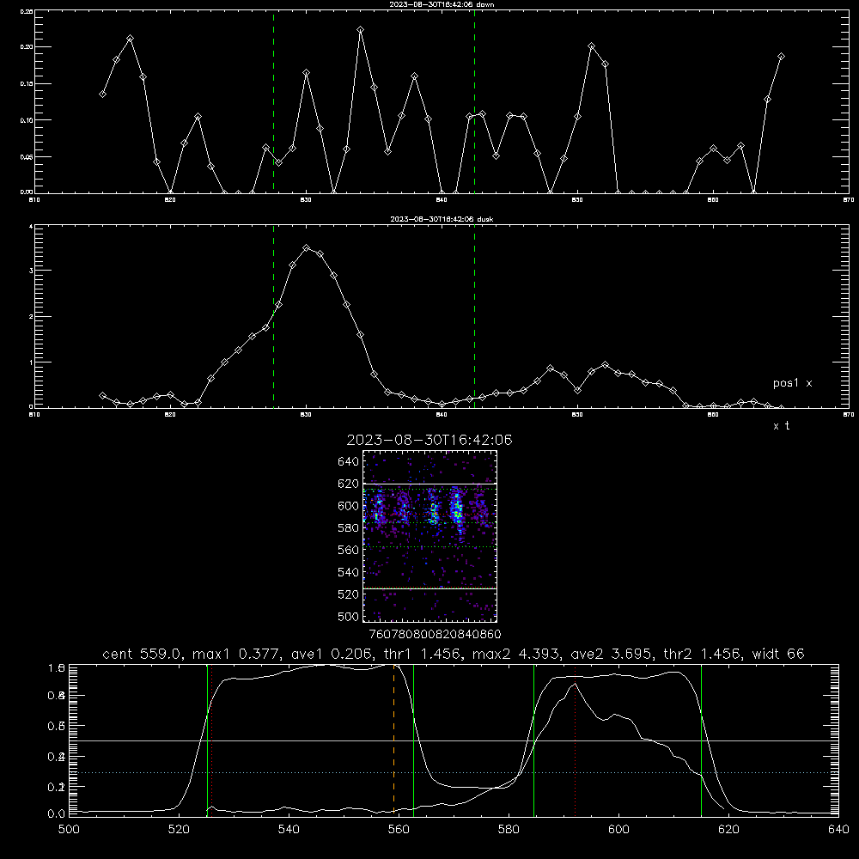859x859 pixels.
Task: Click the heatmap y-axis label 640
Action: tap(349, 461)
